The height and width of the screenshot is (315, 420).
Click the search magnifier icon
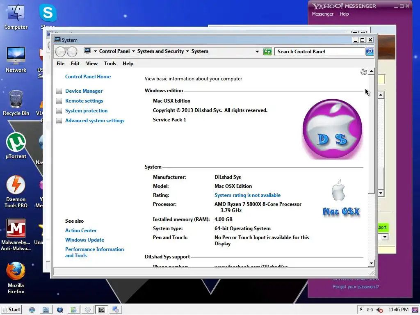(370, 51)
